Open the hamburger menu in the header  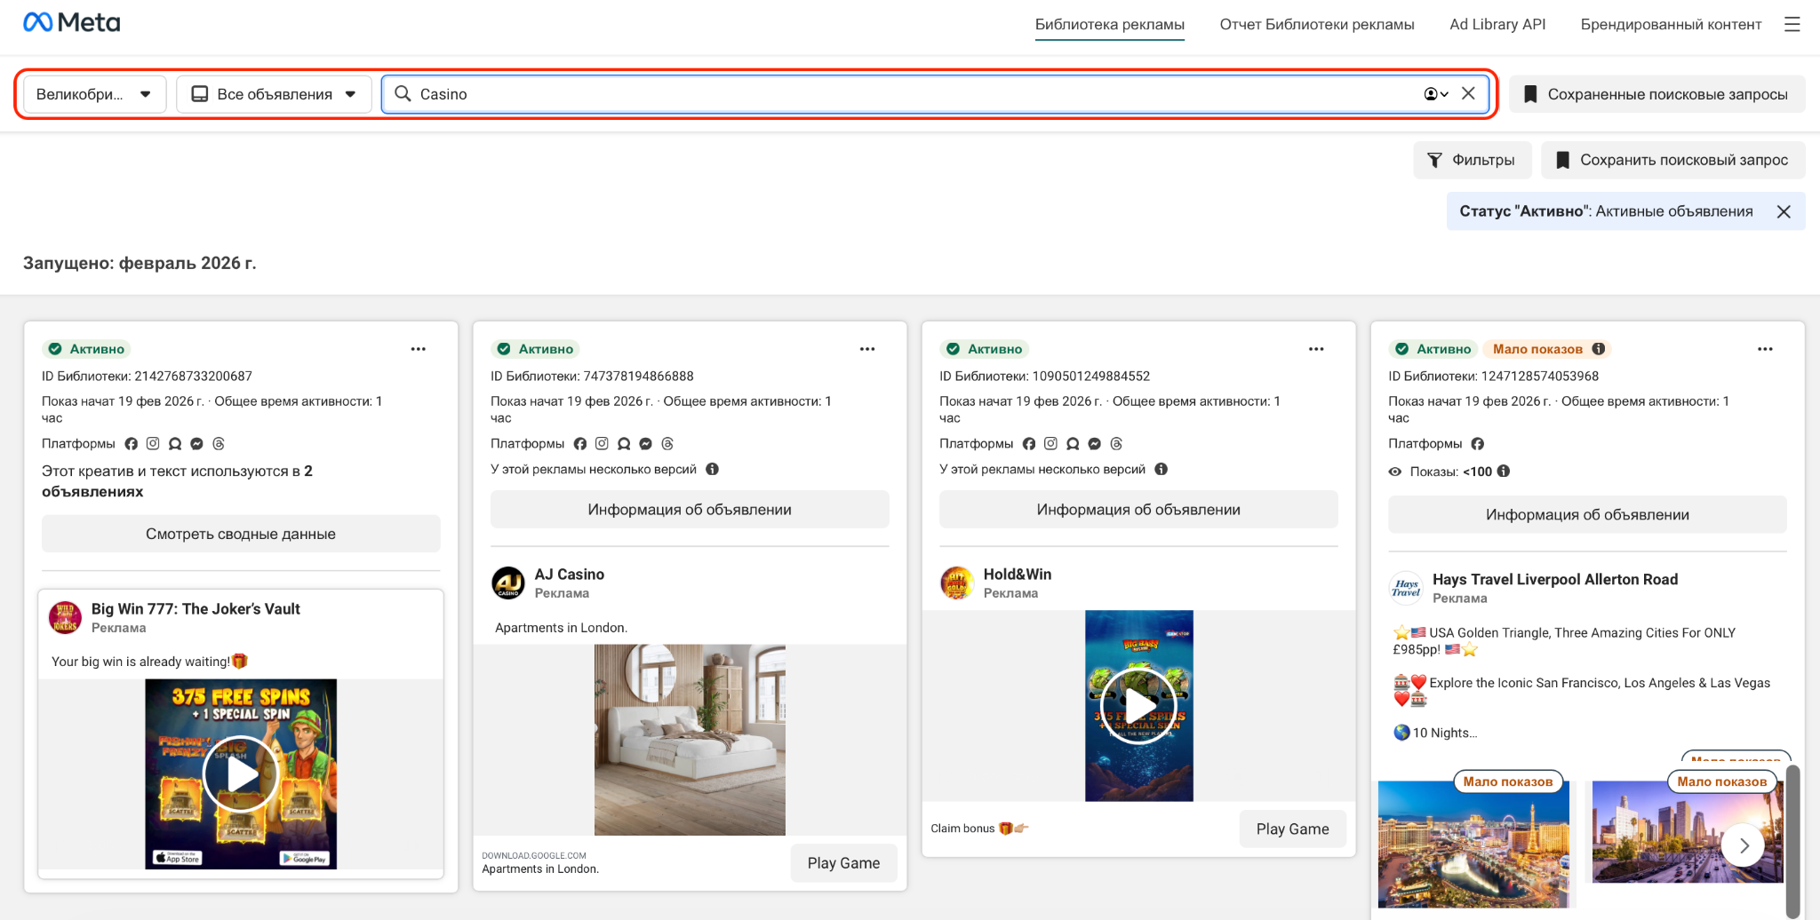(x=1792, y=25)
